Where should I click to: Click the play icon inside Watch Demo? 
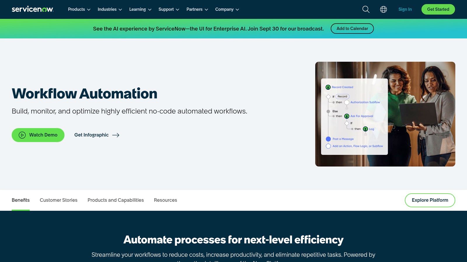[x=22, y=135]
